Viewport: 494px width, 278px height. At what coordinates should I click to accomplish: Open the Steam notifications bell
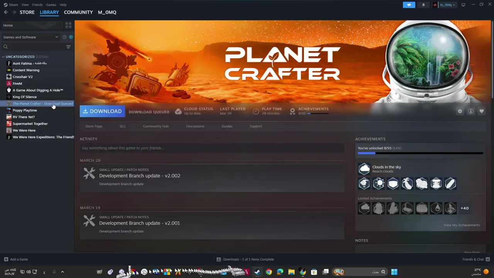pos(423,5)
